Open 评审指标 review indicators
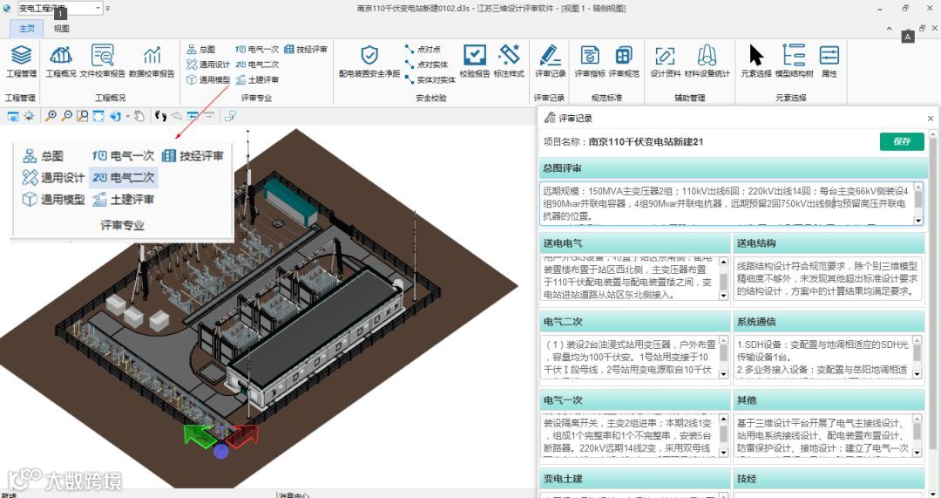Image resolution: width=941 pixels, height=498 pixels. pos(590,61)
